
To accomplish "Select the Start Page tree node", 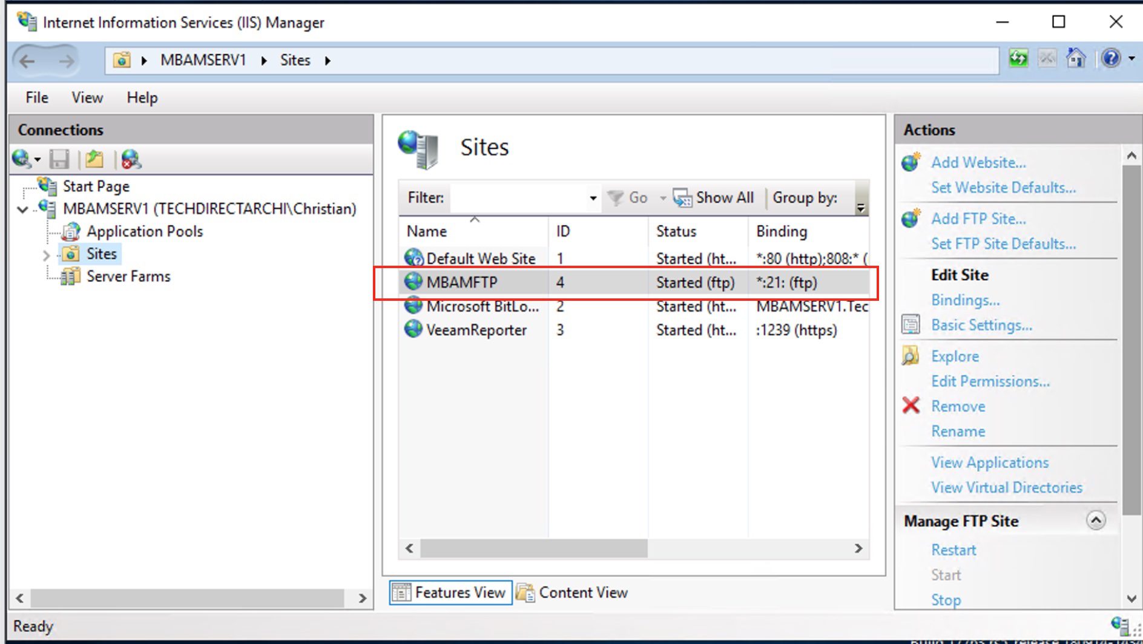I will pyautogui.click(x=96, y=186).
